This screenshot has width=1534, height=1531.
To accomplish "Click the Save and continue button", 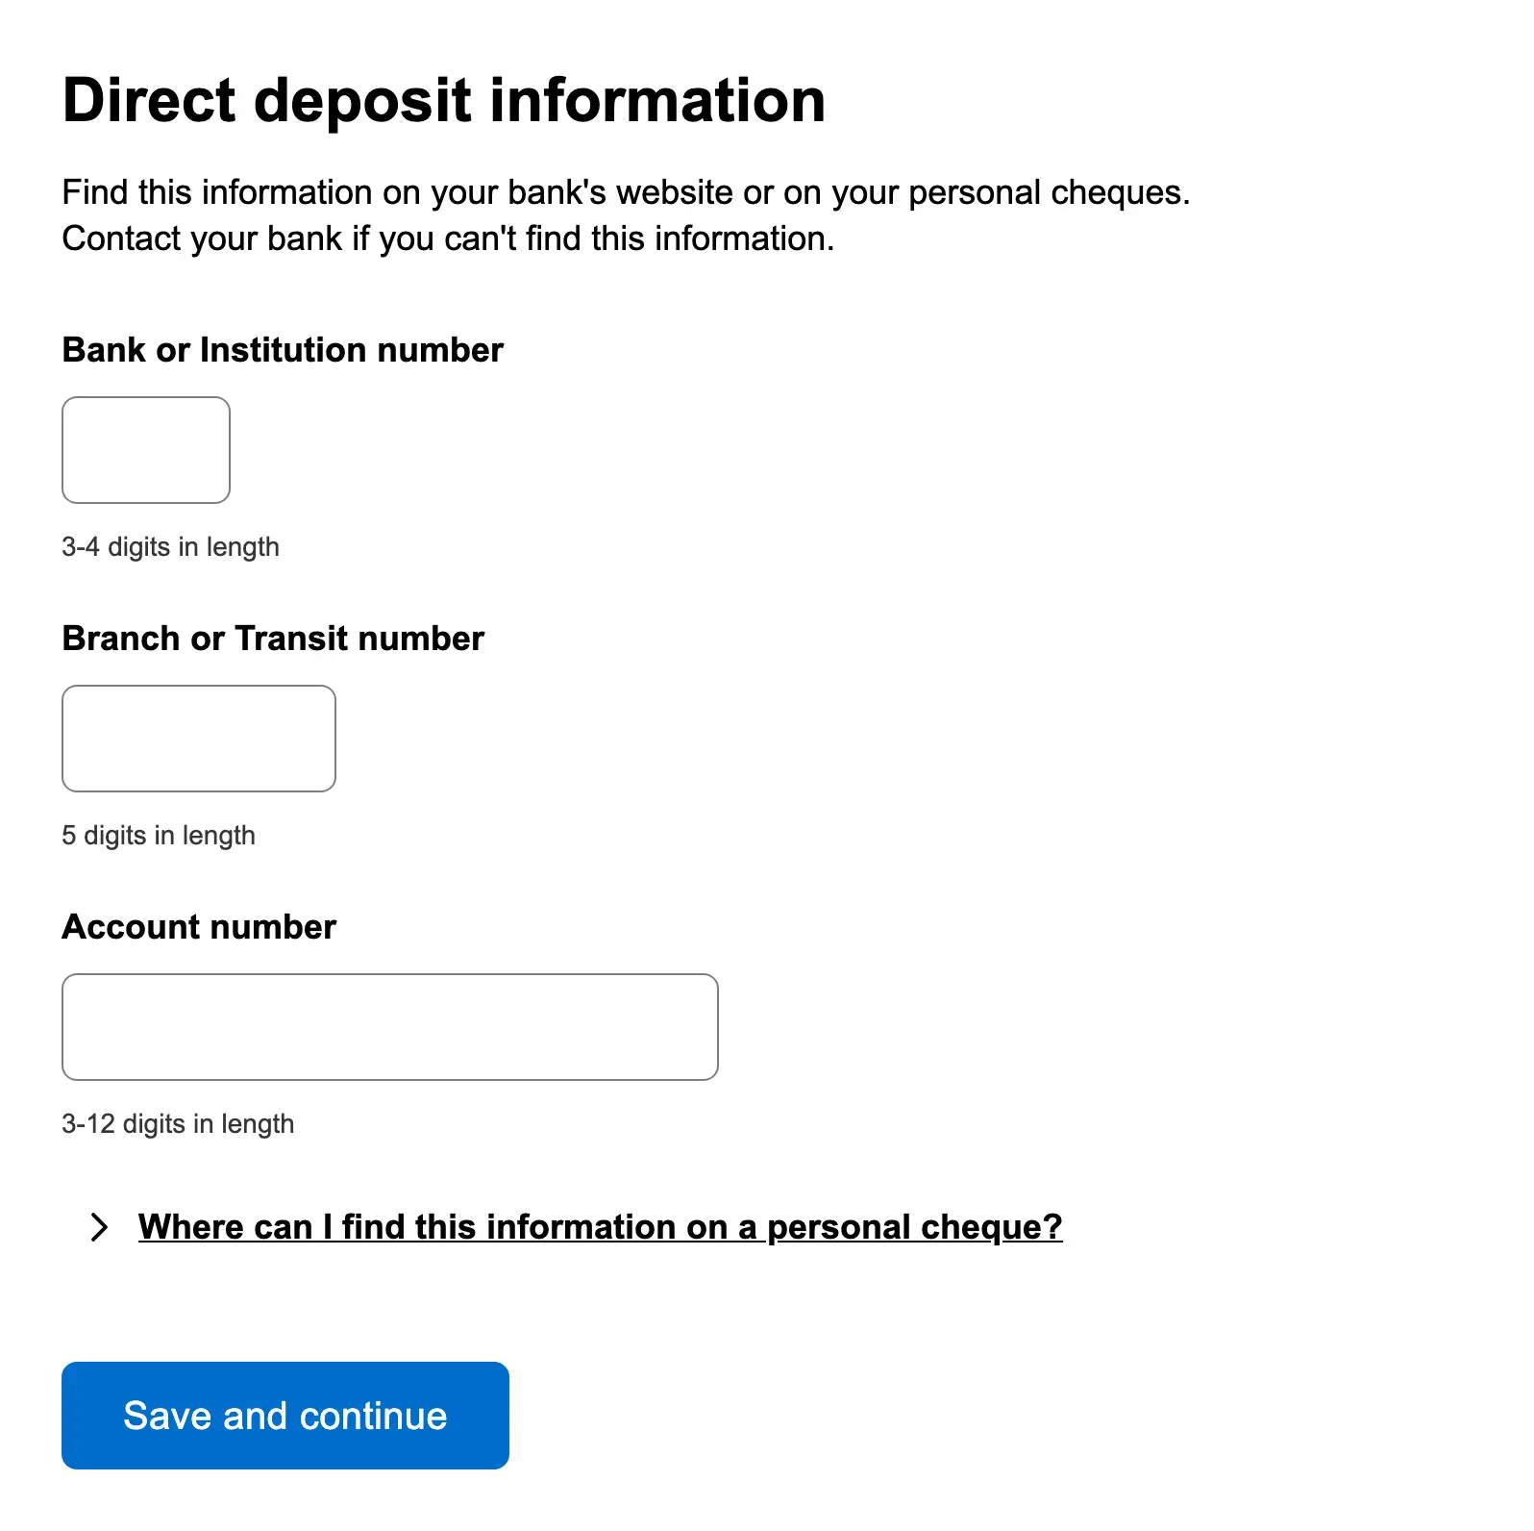I will 285,1415.
